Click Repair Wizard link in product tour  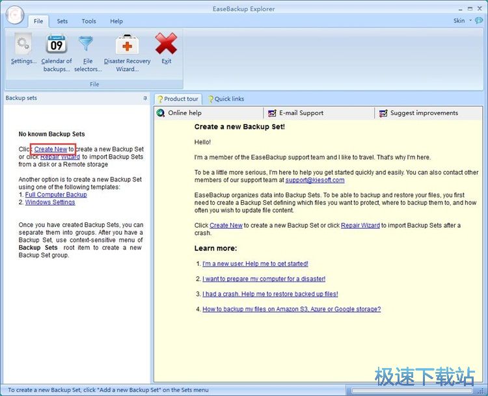coord(360,226)
